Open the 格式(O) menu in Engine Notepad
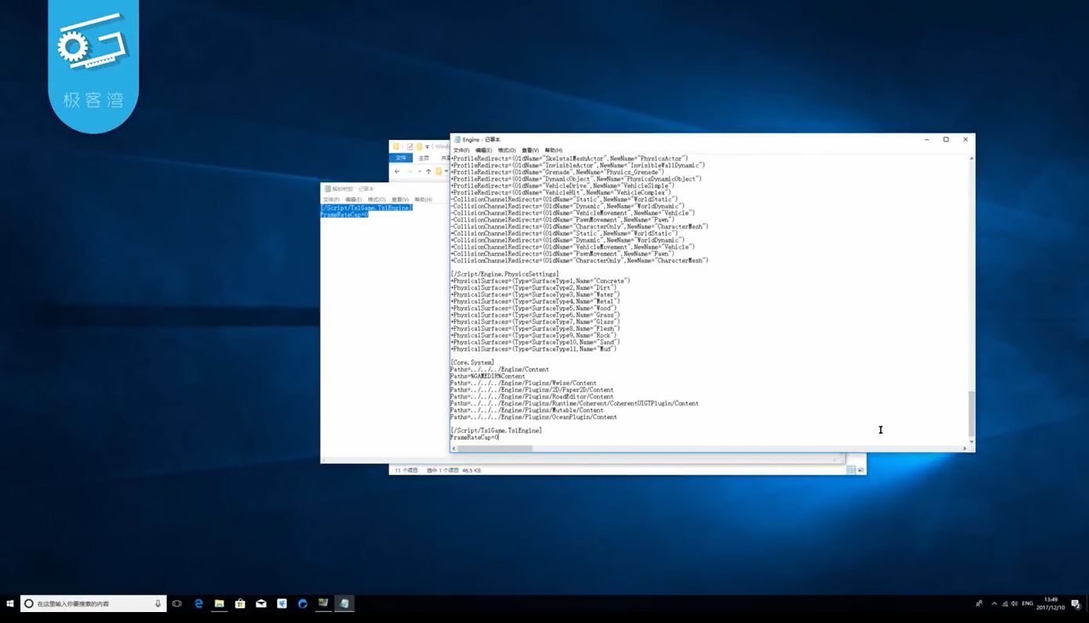 pyautogui.click(x=507, y=150)
